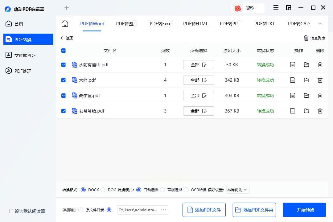
Task: Switch to the PDF转Excel tab
Action: coord(161,24)
